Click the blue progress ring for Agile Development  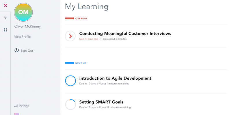(70, 80)
